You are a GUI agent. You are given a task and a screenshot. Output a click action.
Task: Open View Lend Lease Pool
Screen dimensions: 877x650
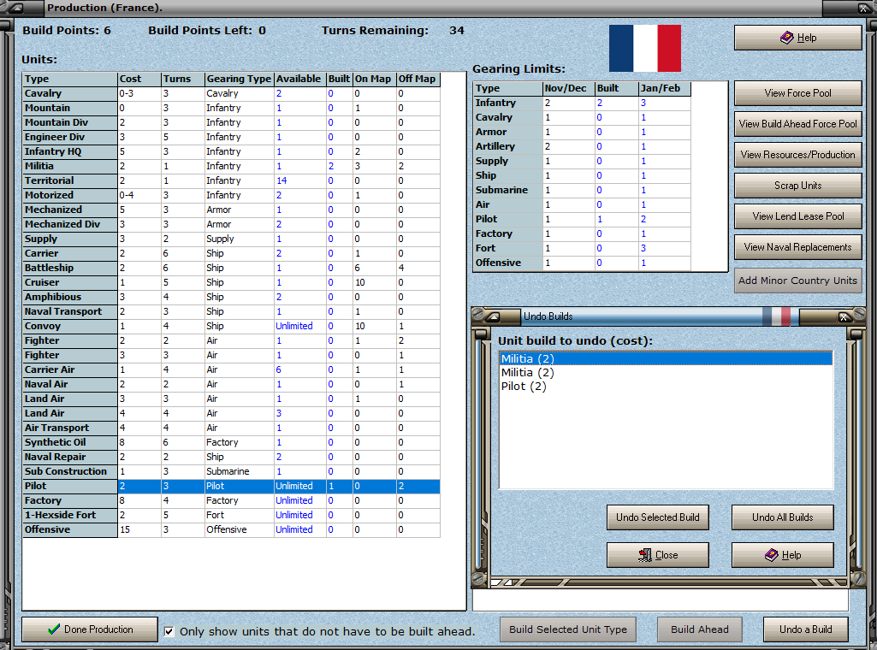coord(797,216)
